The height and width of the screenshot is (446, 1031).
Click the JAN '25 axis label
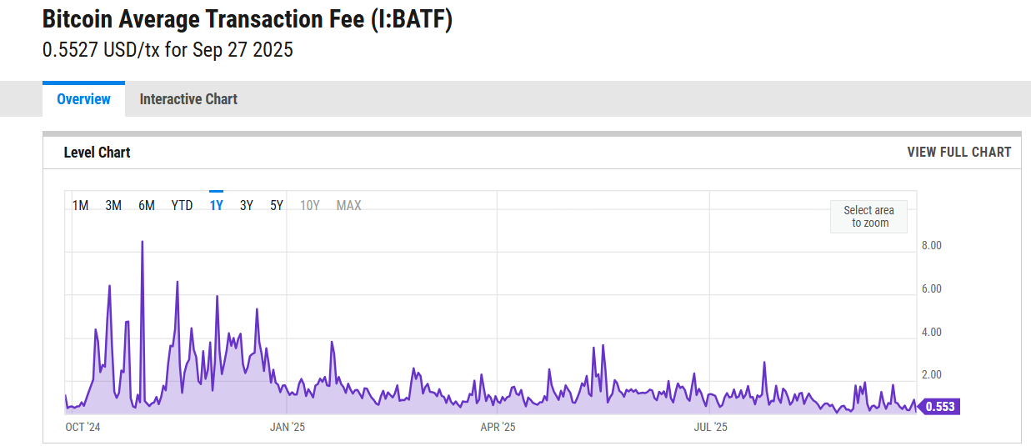click(x=288, y=427)
